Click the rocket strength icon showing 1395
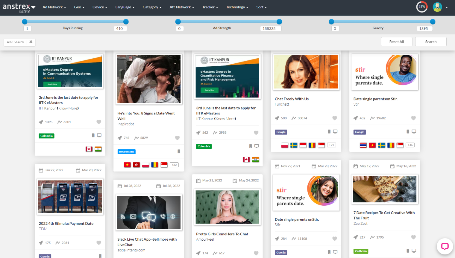This screenshot has width=455, height=258. click(41, 122)
